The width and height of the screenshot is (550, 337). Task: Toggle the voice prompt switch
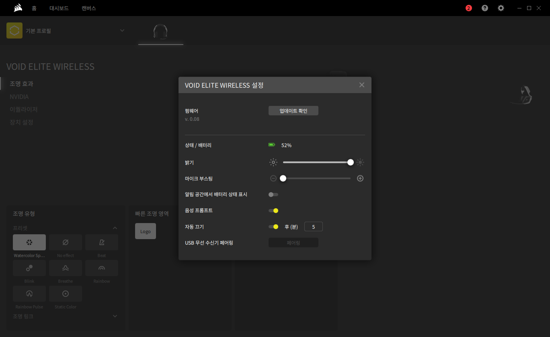coord(273,211)
